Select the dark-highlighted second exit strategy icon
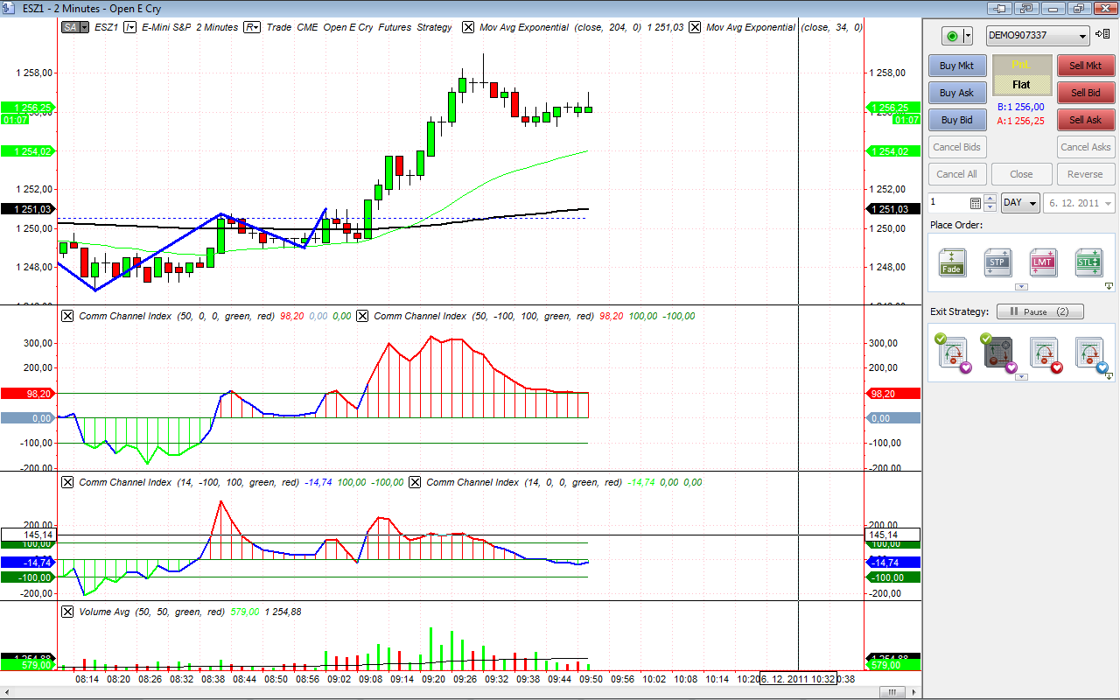This screenshot has width=1120, height=700. (x=997, y=353)
